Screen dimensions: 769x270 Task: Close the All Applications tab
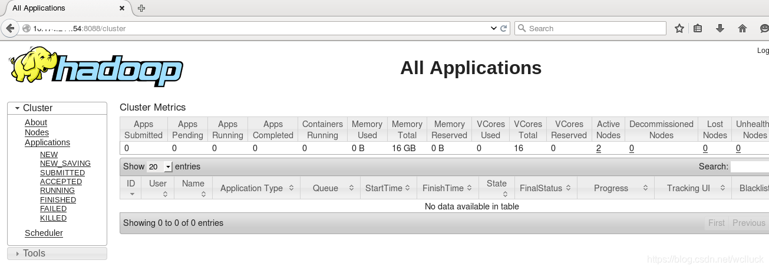click(122, 8)
